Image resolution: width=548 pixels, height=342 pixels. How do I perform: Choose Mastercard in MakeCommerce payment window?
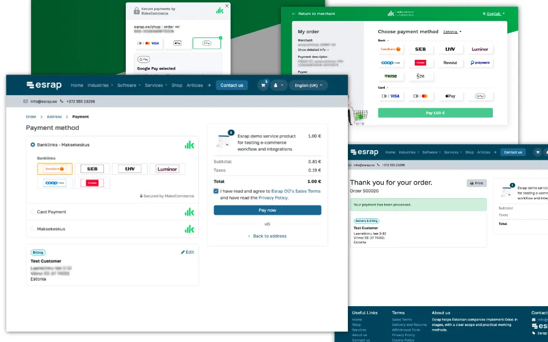tap(421, 96)
